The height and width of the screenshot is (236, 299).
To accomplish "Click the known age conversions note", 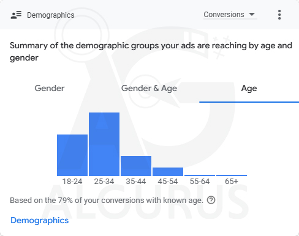I will [107, 201].
